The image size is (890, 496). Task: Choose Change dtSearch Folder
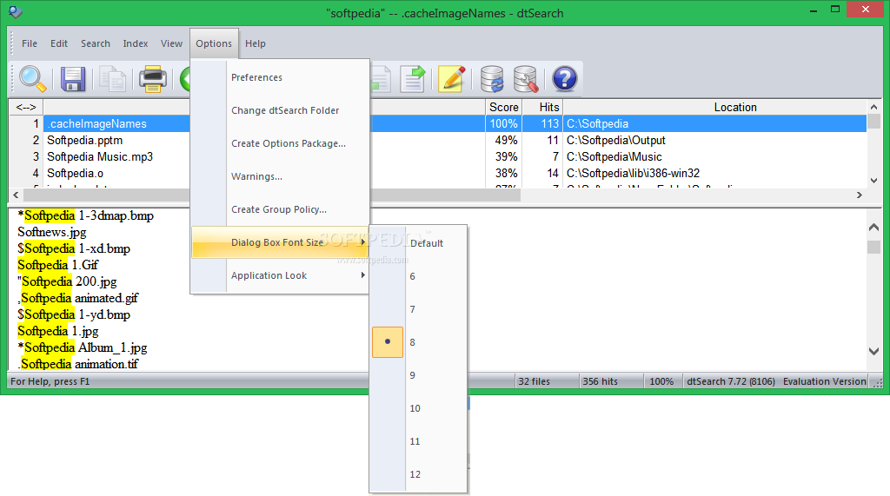(x=281, y=110)
